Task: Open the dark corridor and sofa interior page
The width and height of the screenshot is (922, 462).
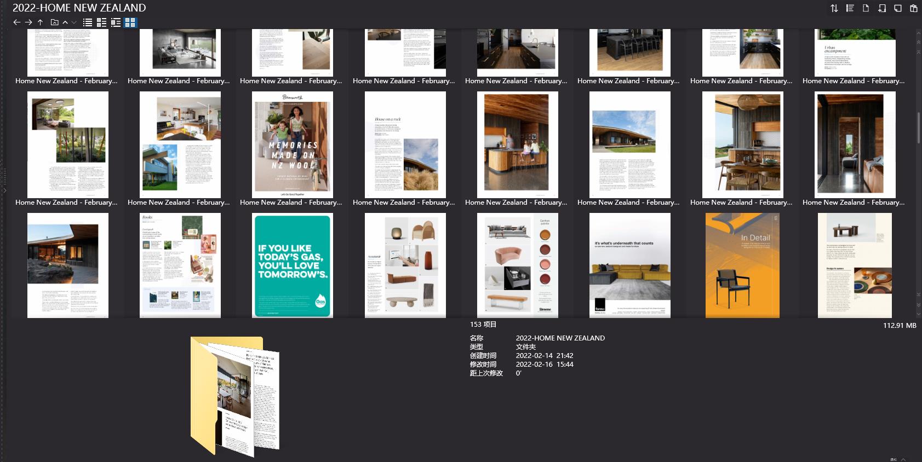Action: coord(855,145)
